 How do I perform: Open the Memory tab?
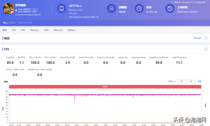(35, 30)
